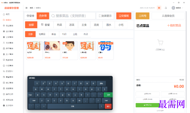The height and width of the screenshot is (113, 190).
Task: Add a 临时菜品 item
Action: click(174, 25)
